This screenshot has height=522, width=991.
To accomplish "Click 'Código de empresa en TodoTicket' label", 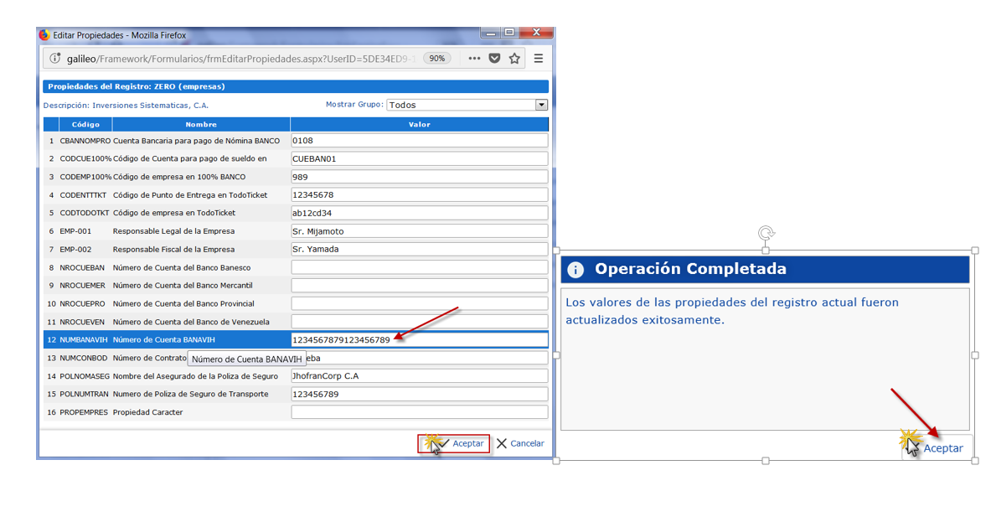I will tap(173, 213).
